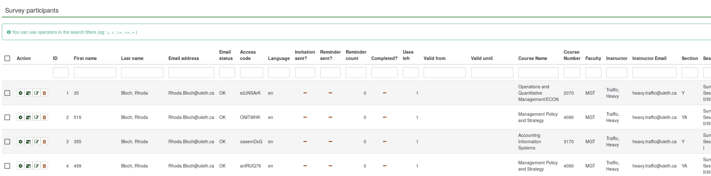Screen dimensions: 711x176
Task: Edit participant icon for ID 2 row
Action: click(x=36, y=117)
